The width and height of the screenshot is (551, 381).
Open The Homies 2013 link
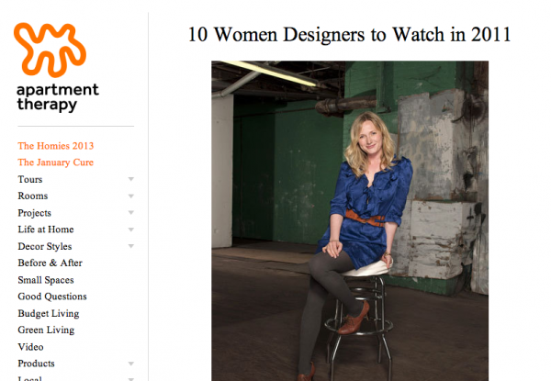[x=55, y=146]
